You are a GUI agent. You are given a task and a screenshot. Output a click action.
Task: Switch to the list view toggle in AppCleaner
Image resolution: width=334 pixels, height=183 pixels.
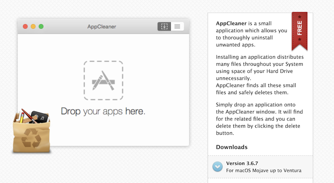pyautogui.click(x=177, y=26)
